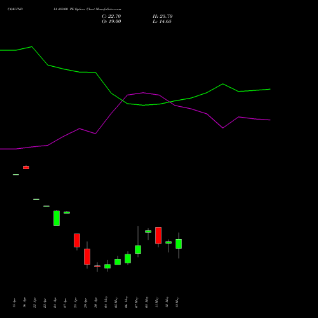318x318 pixels.
Task: Select the '16 Apr' date axis label
Action: [24, 303]
